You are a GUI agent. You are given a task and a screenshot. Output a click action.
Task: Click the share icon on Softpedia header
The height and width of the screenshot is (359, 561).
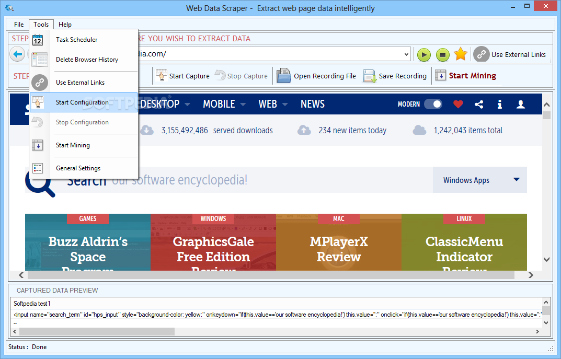click(x=479, y=104)
